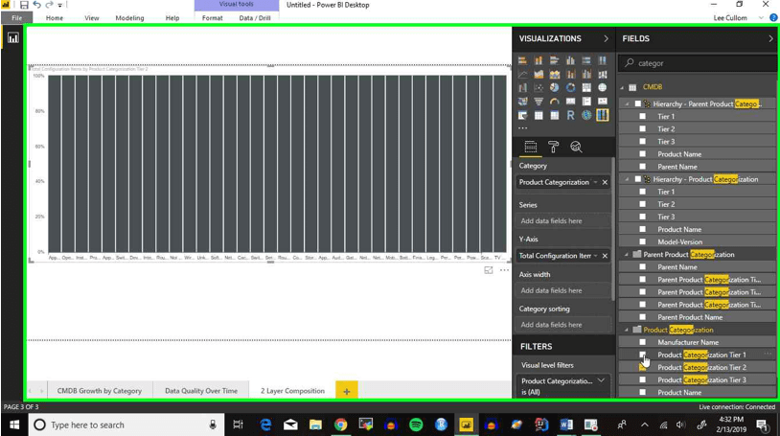Add a new report page
Image resolution: width=780 pixels, height=436 pixels.
[347, 391]
